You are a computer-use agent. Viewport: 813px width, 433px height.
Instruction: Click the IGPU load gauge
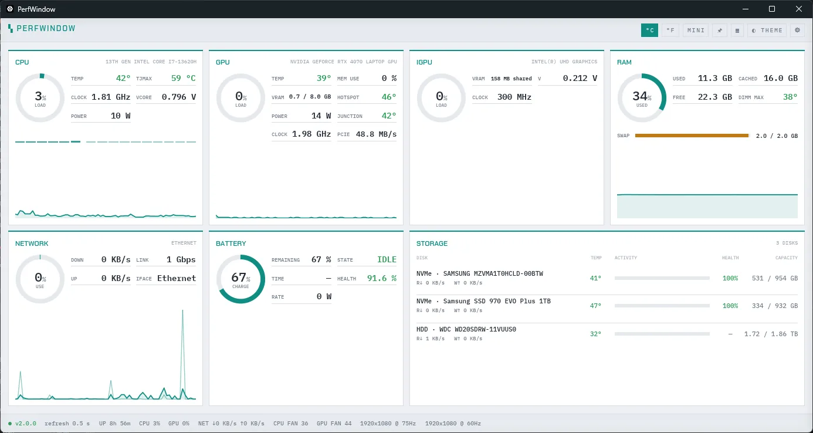pyautogui.click(x=441, y=97)
